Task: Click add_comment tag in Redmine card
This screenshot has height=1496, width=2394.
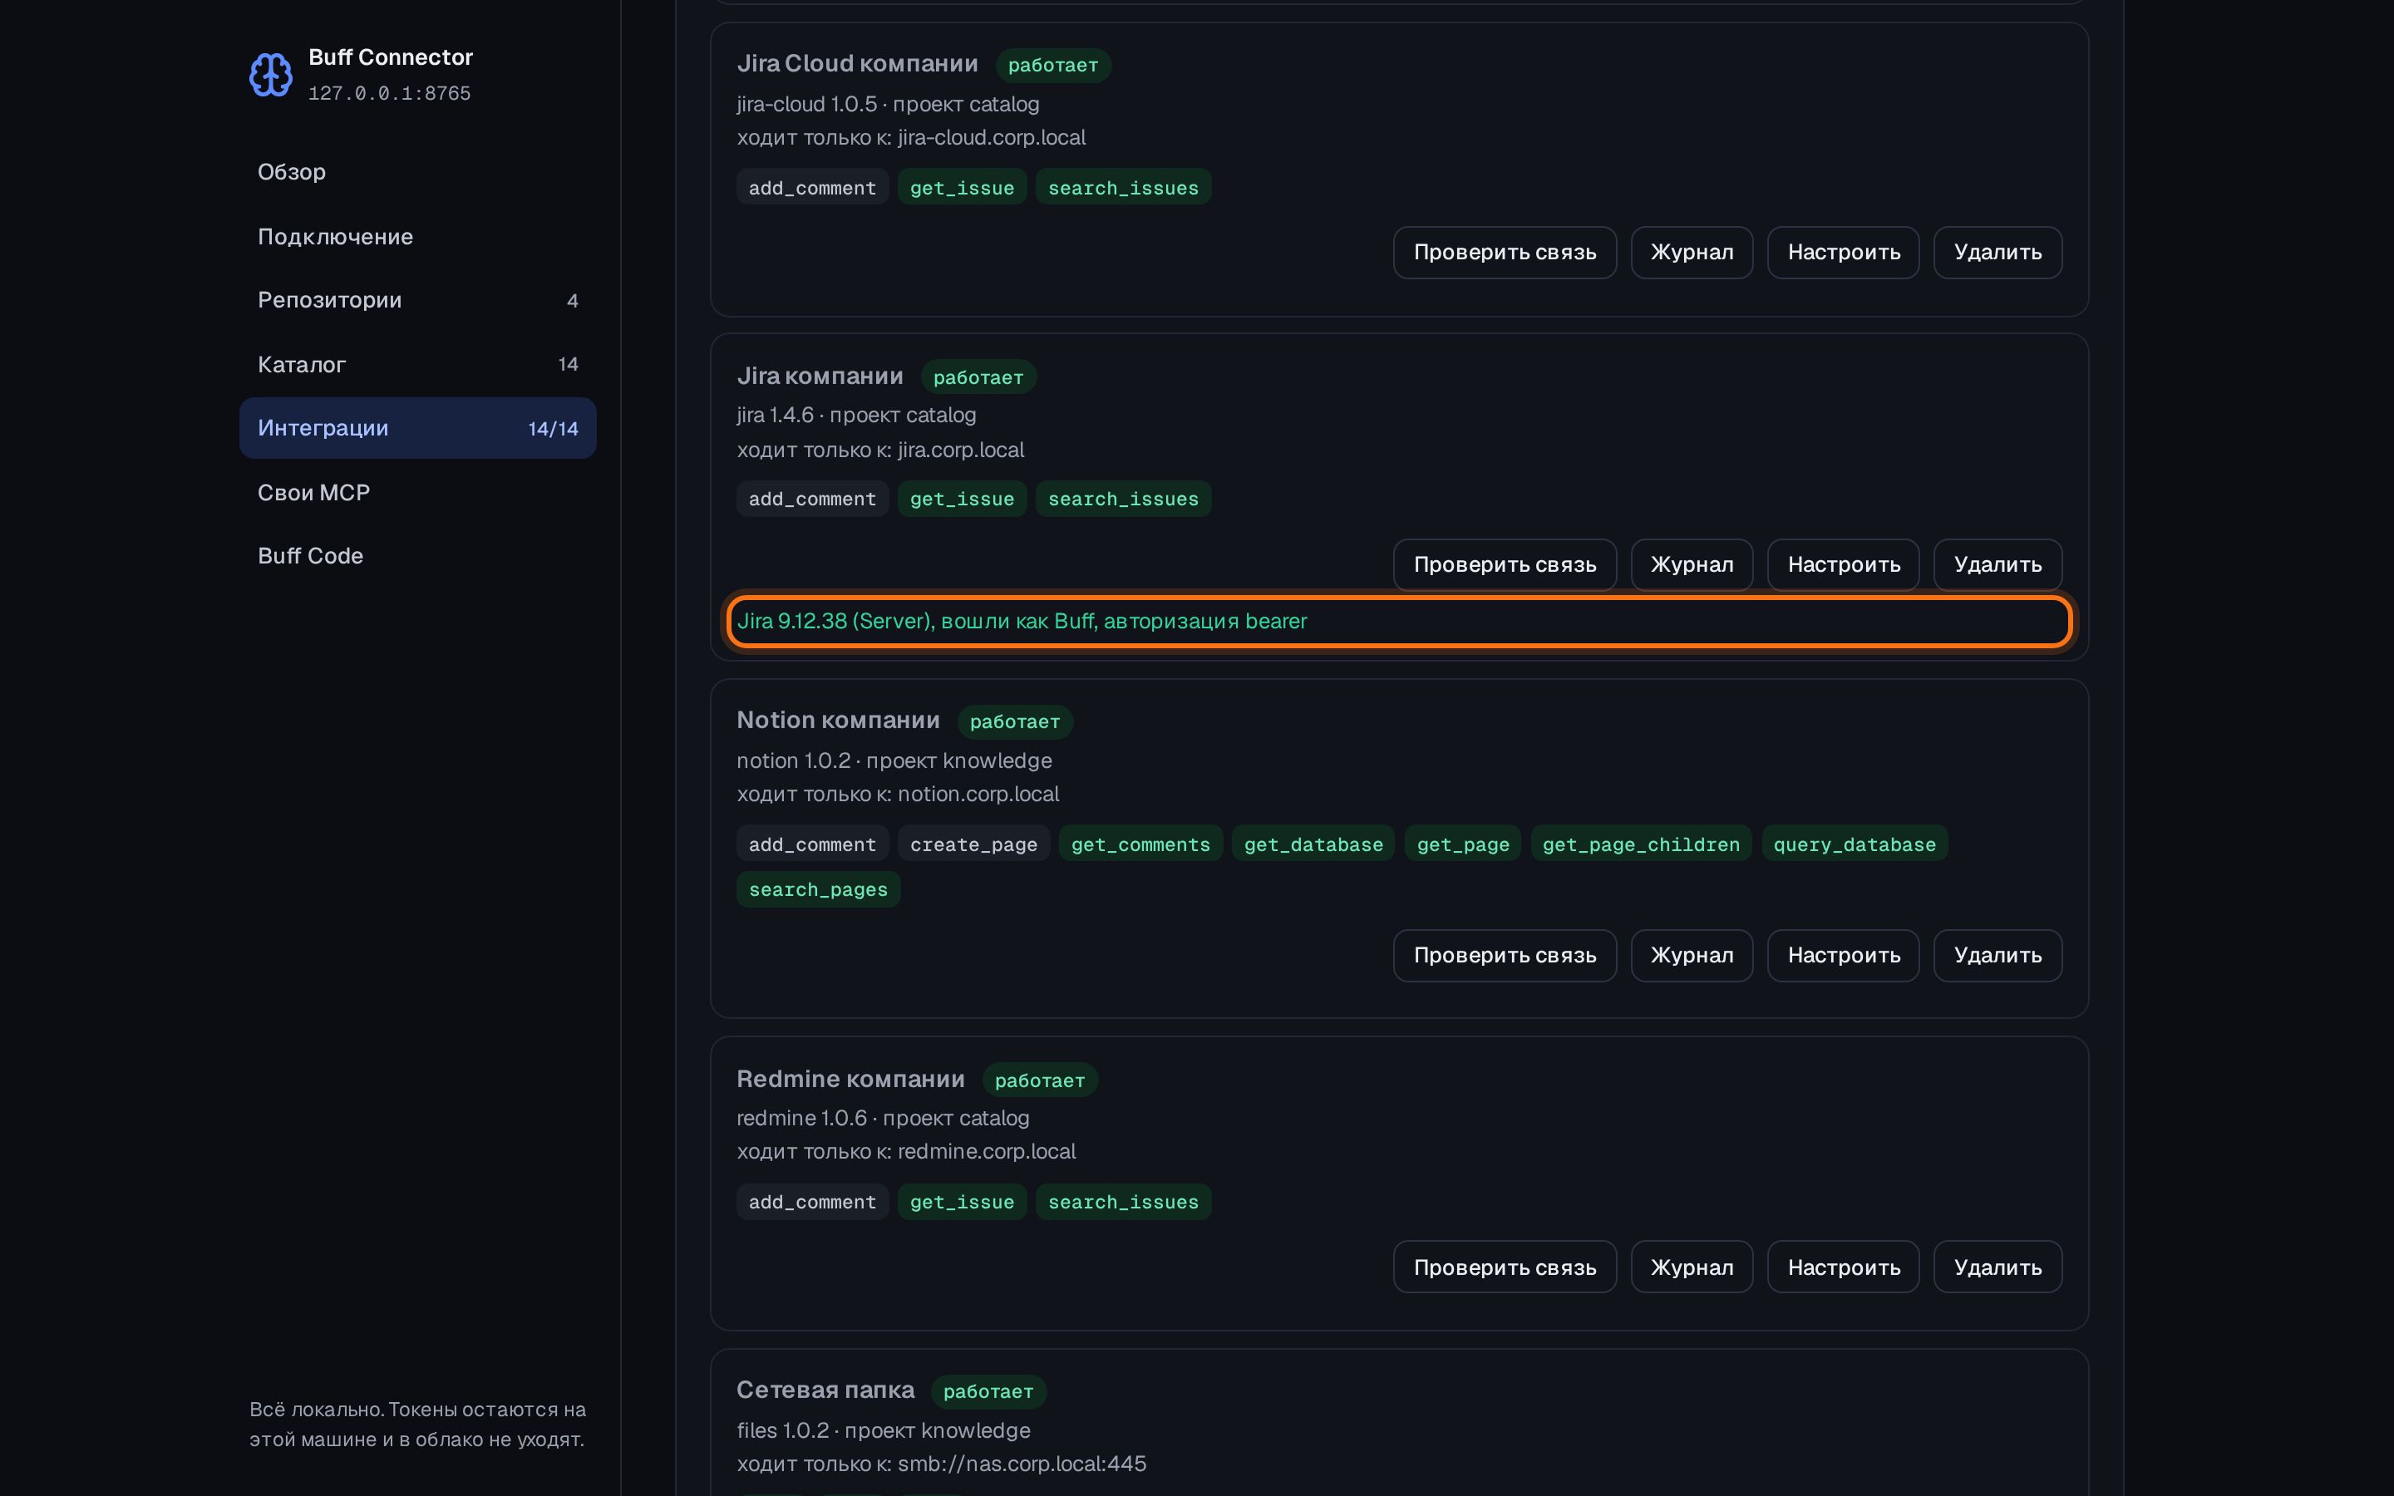Action: point(812,1203)
